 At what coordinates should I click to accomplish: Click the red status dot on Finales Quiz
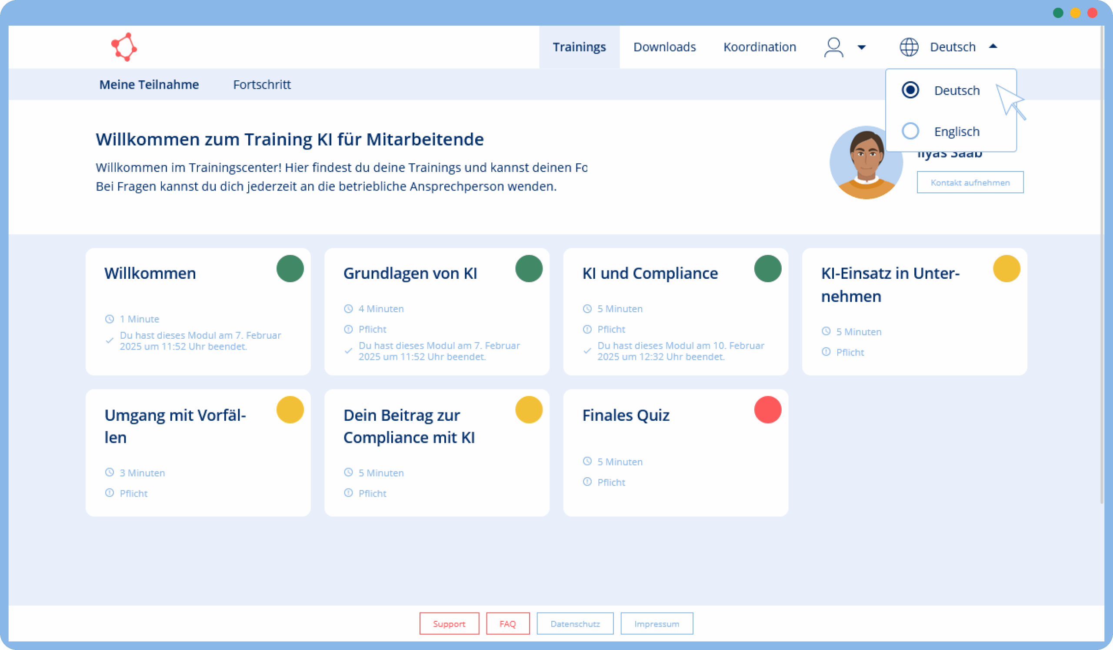point(767,409)
